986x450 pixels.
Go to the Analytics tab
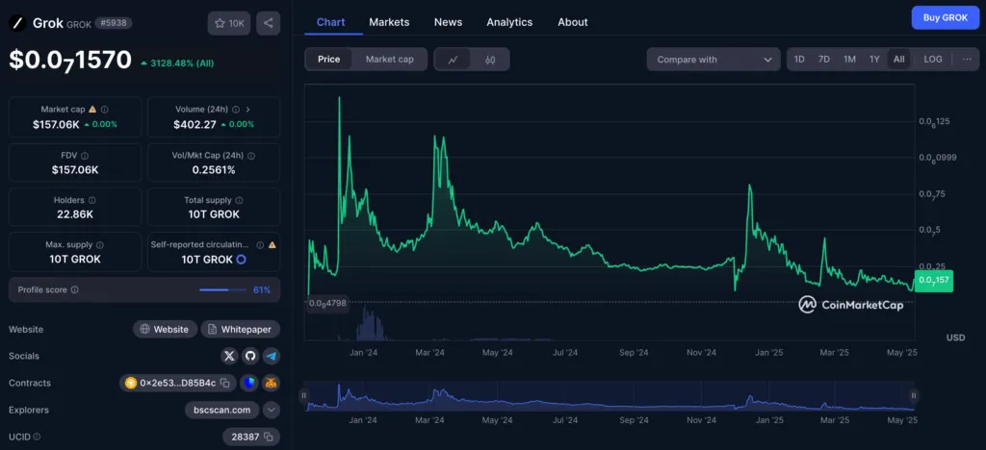pyautogui.click(x=509, y=22)
